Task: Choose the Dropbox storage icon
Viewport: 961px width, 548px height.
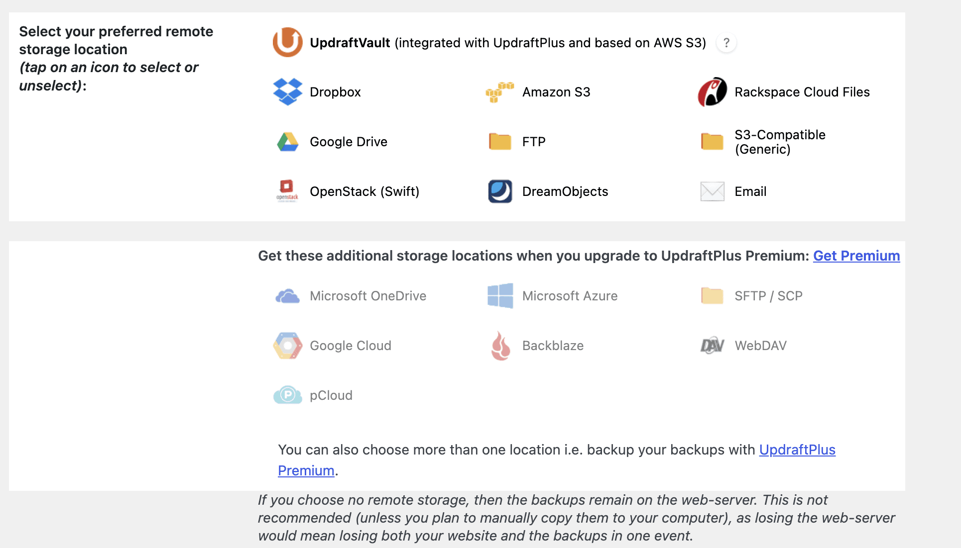Action: pos(287,92)
